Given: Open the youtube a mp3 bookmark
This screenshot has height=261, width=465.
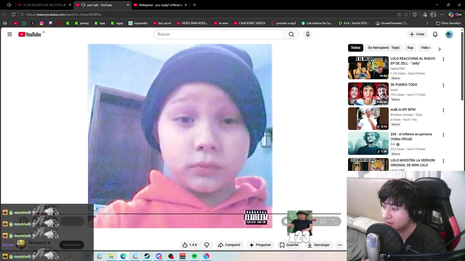Looking at the screenshot, I should [283, 23].
